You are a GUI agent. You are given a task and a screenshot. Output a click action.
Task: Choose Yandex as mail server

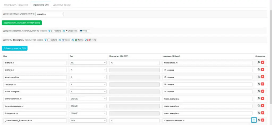pyautogui.click(x=60, y=40)
